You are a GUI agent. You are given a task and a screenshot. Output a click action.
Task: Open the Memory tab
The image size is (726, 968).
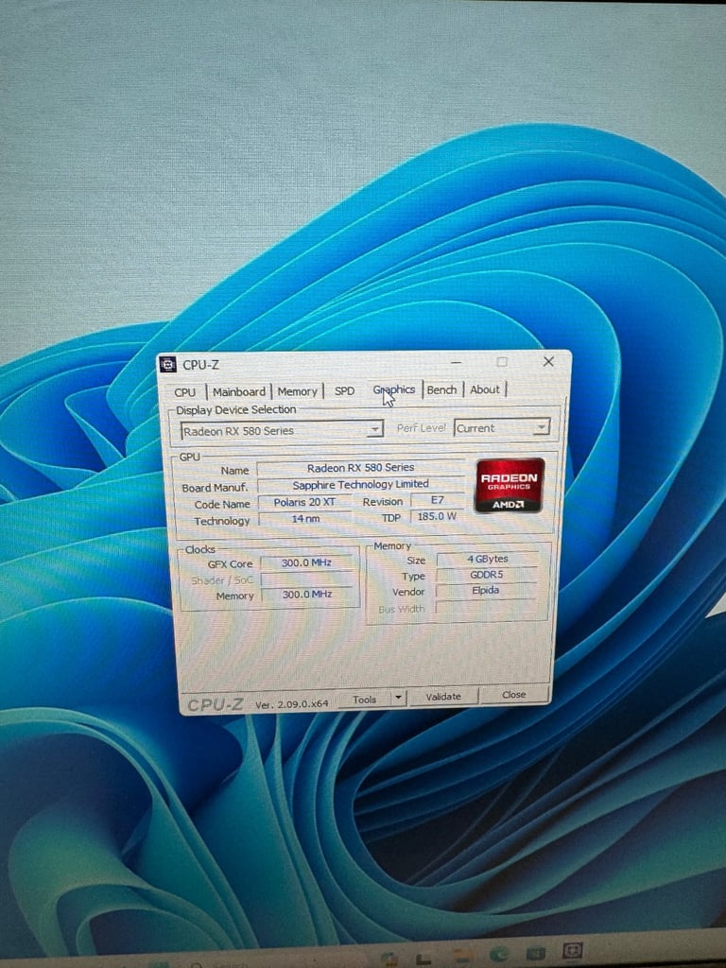tap(297, 390)
